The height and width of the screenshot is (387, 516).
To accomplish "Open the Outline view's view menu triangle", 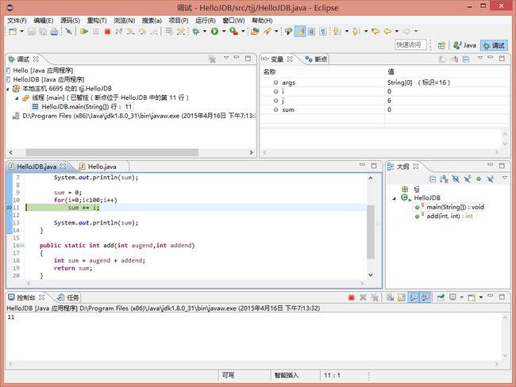I will coord(505,178).
